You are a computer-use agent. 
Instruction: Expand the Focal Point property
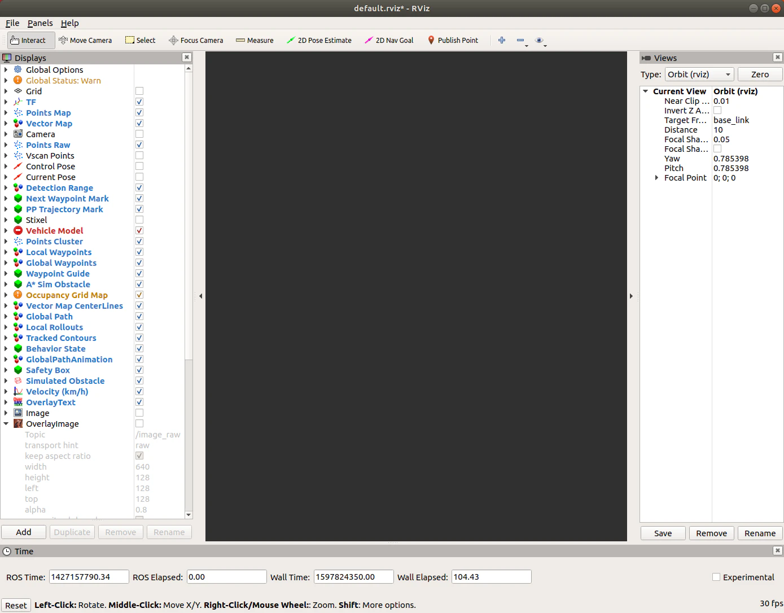coord(656,178)
